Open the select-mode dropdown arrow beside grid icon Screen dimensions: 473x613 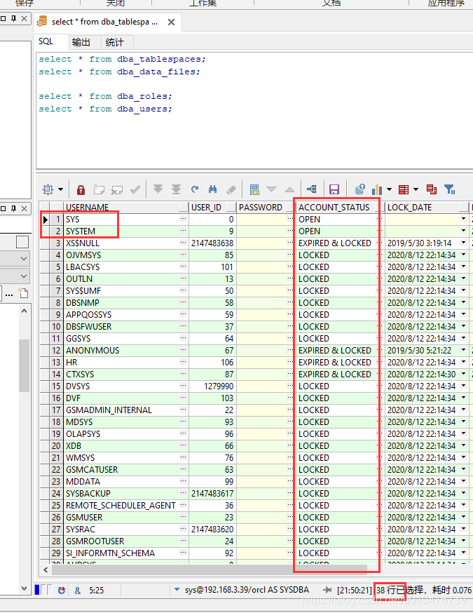pyautogui.click(x=60, y=189)
